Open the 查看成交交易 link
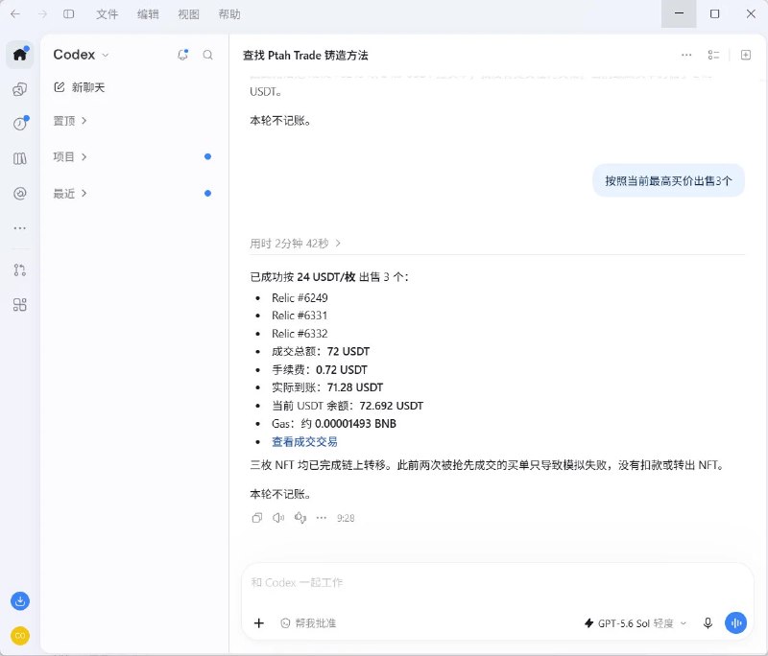Screen dimensions: 768x656 click(304, 442)
